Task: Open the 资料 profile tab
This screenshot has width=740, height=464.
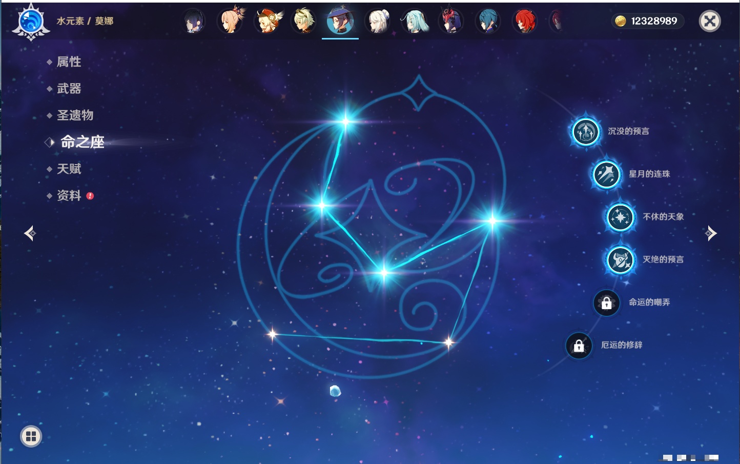Action: (x=69, y=195)
